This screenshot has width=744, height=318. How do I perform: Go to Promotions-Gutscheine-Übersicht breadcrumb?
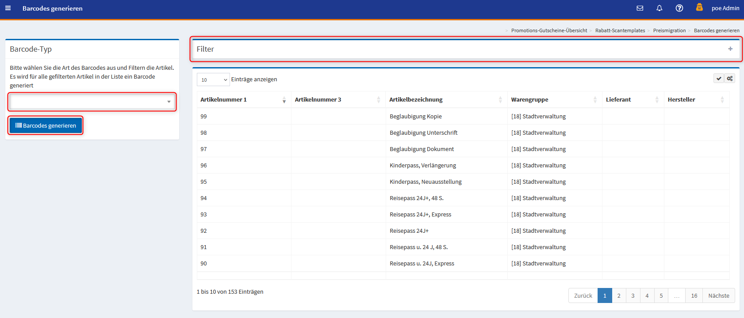click(549, 30)
